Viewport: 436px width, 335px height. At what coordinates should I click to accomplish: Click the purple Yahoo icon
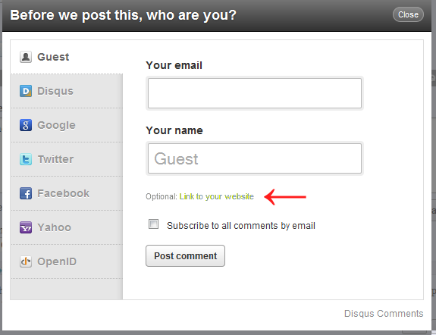(x=26, y=227)
